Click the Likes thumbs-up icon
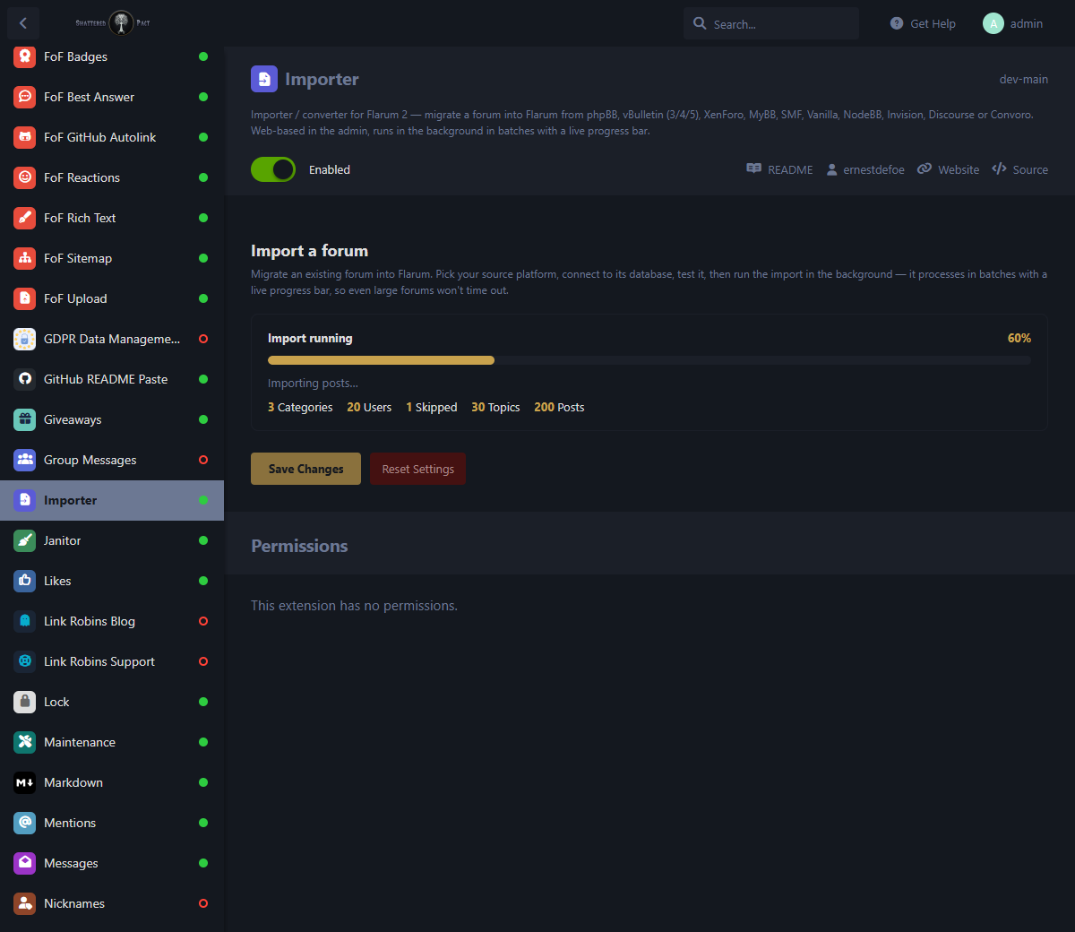The image size is (1075, 932). (x=25, y=581)
